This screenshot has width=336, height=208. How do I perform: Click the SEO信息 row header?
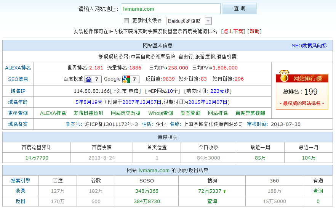[18, 79]
